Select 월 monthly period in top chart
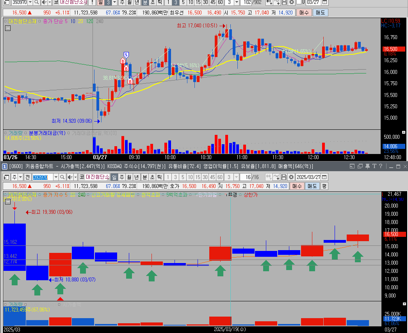Viewport: 408px width, 333px height. pyautogui.click(x=130, y=2)
